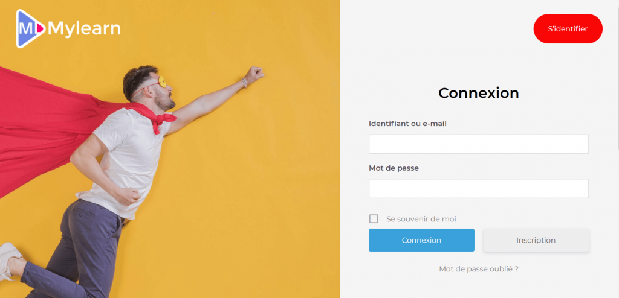Screen dimensions: 619x298
Task: Click the Mylearn wordmark text
Action: tap(84, 29)
